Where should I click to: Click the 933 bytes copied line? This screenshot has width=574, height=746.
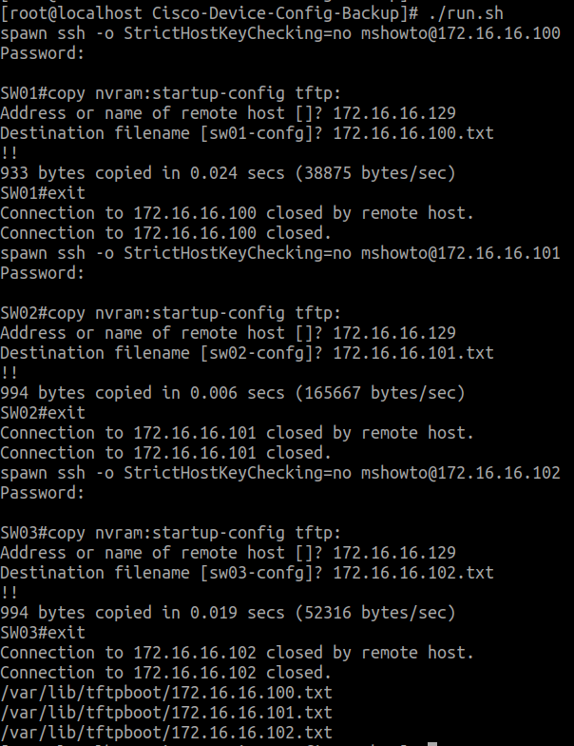228,173
